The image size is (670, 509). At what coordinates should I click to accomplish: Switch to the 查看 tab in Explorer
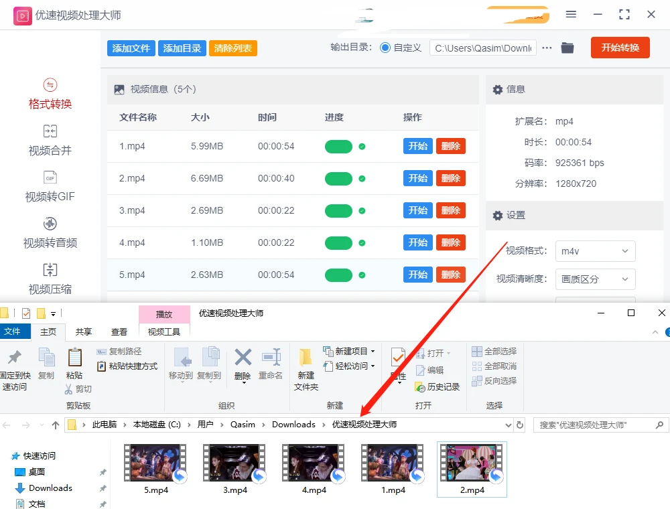pyautogui.click(x=119, y=332)
